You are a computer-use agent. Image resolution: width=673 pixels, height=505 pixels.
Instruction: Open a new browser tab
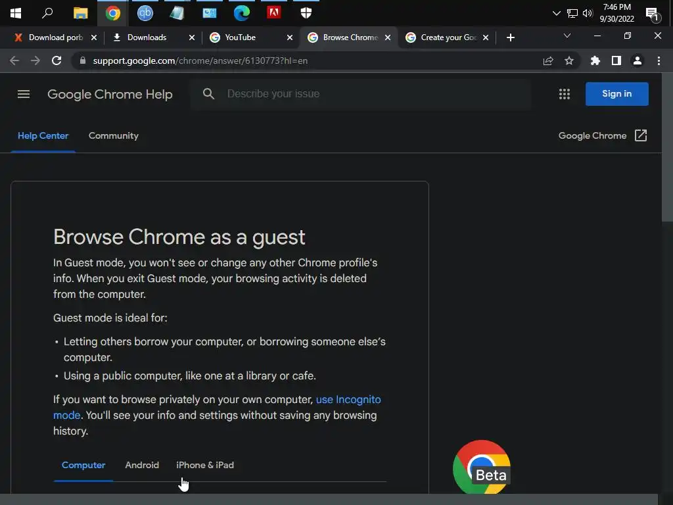(x=510, y=37)
